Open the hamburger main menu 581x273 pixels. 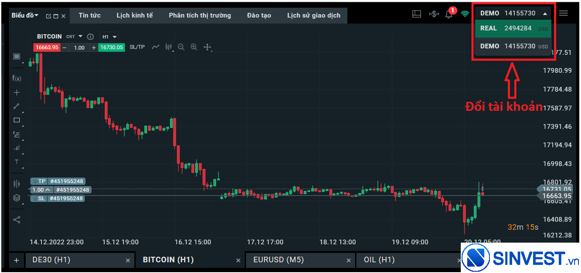563,13
